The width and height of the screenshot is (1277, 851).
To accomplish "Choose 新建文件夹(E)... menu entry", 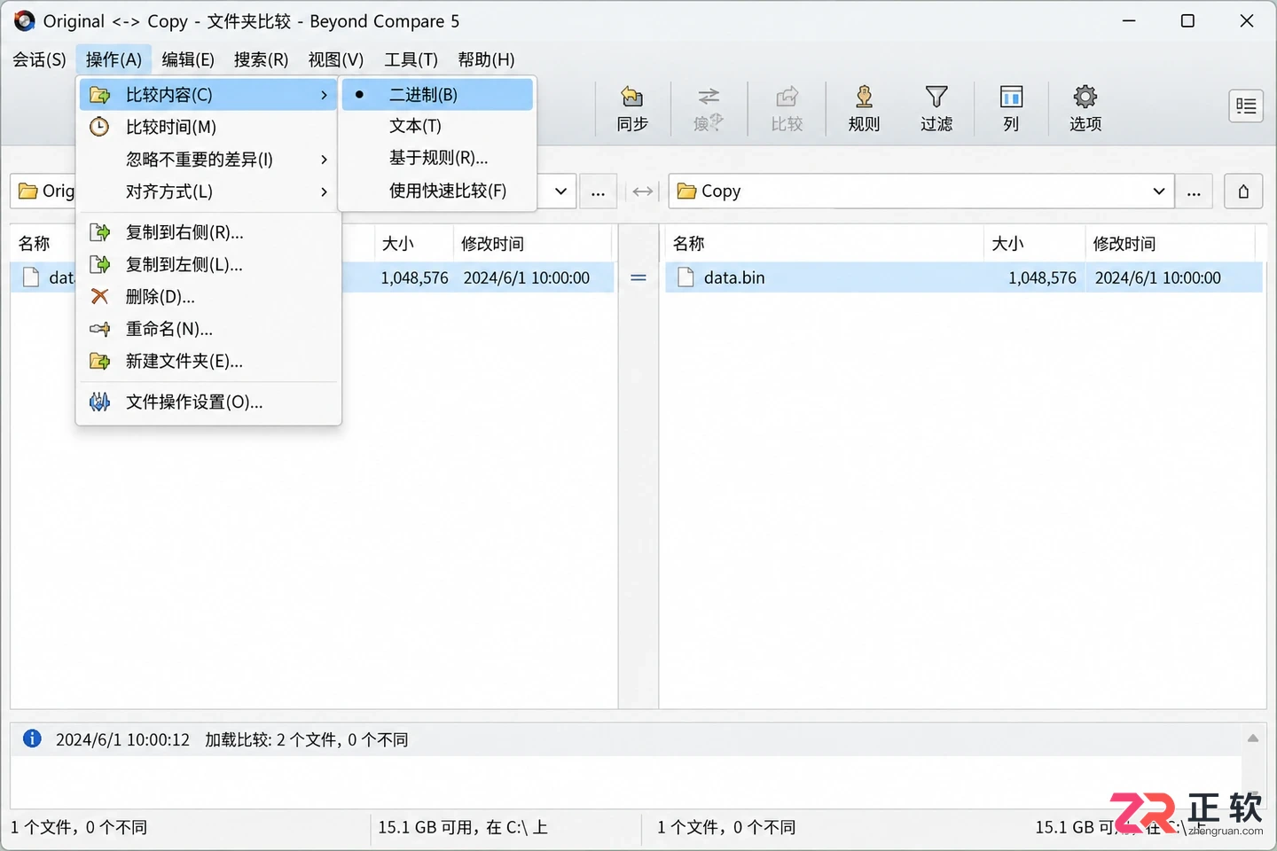I will [x=208, y=361].
